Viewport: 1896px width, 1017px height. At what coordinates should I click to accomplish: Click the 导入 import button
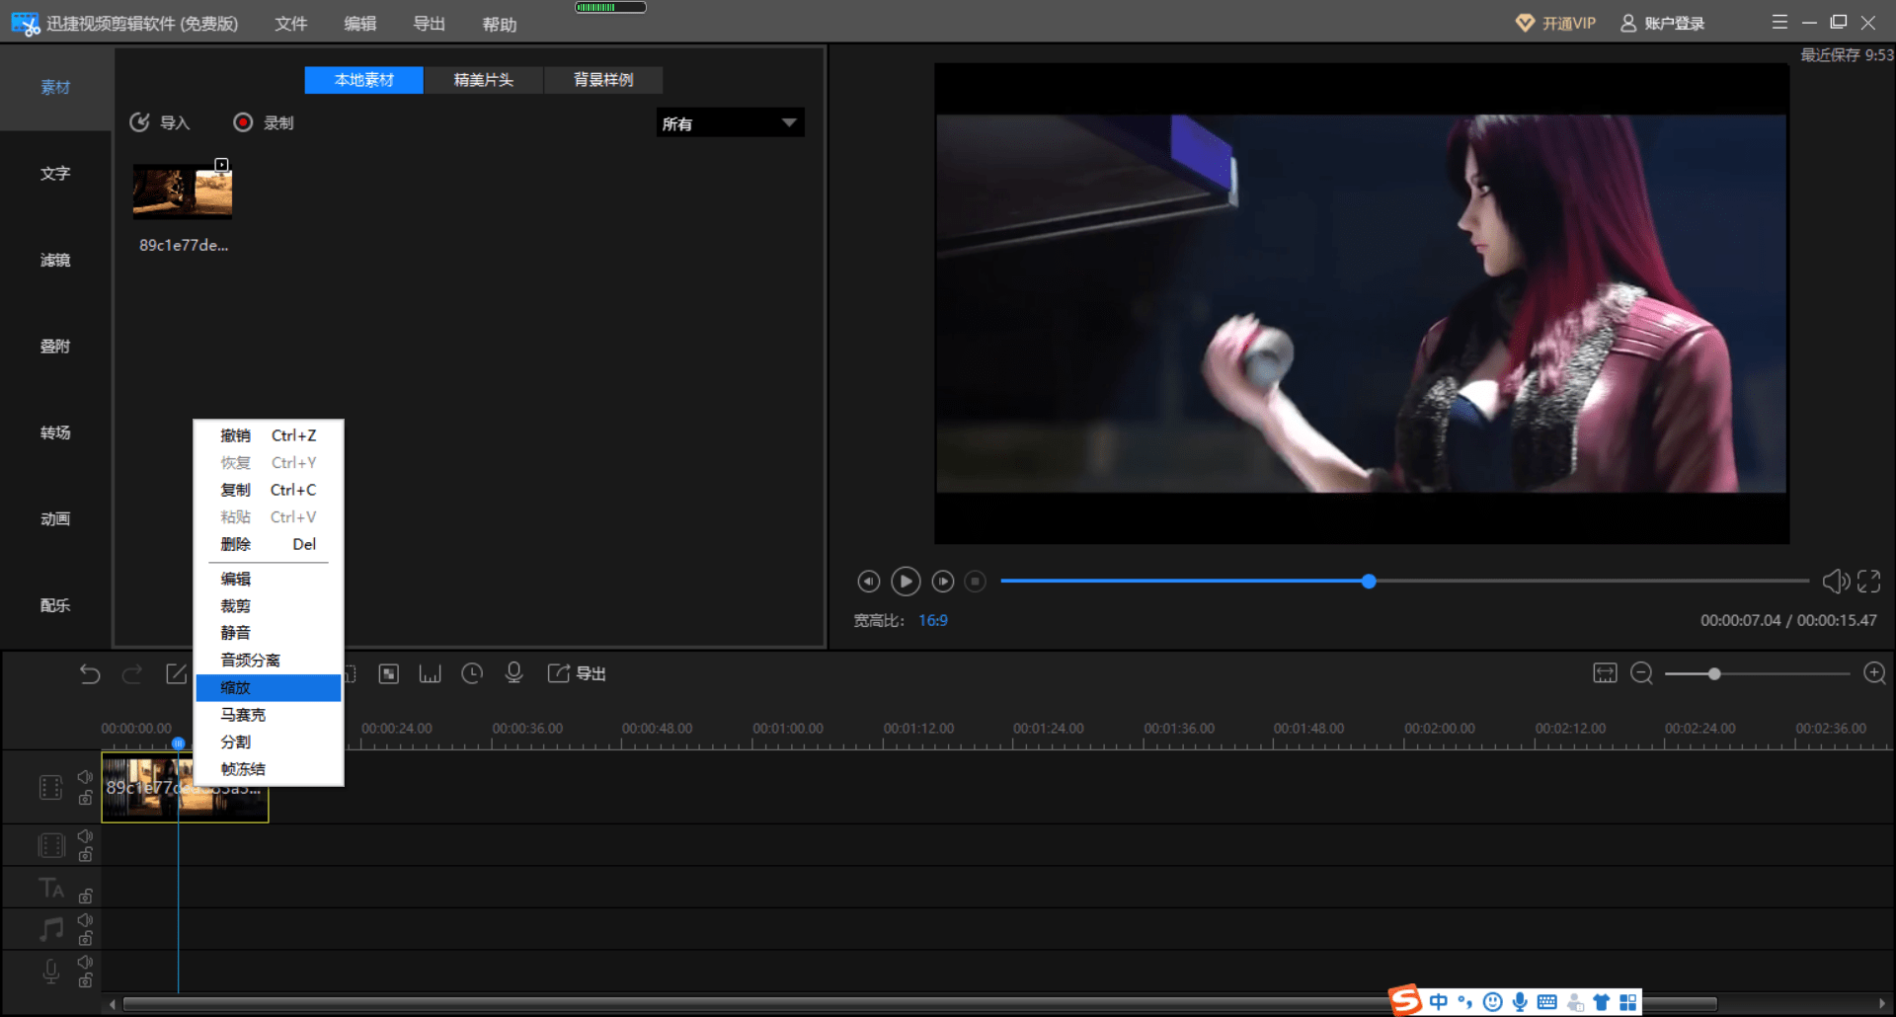pos(160,122)
